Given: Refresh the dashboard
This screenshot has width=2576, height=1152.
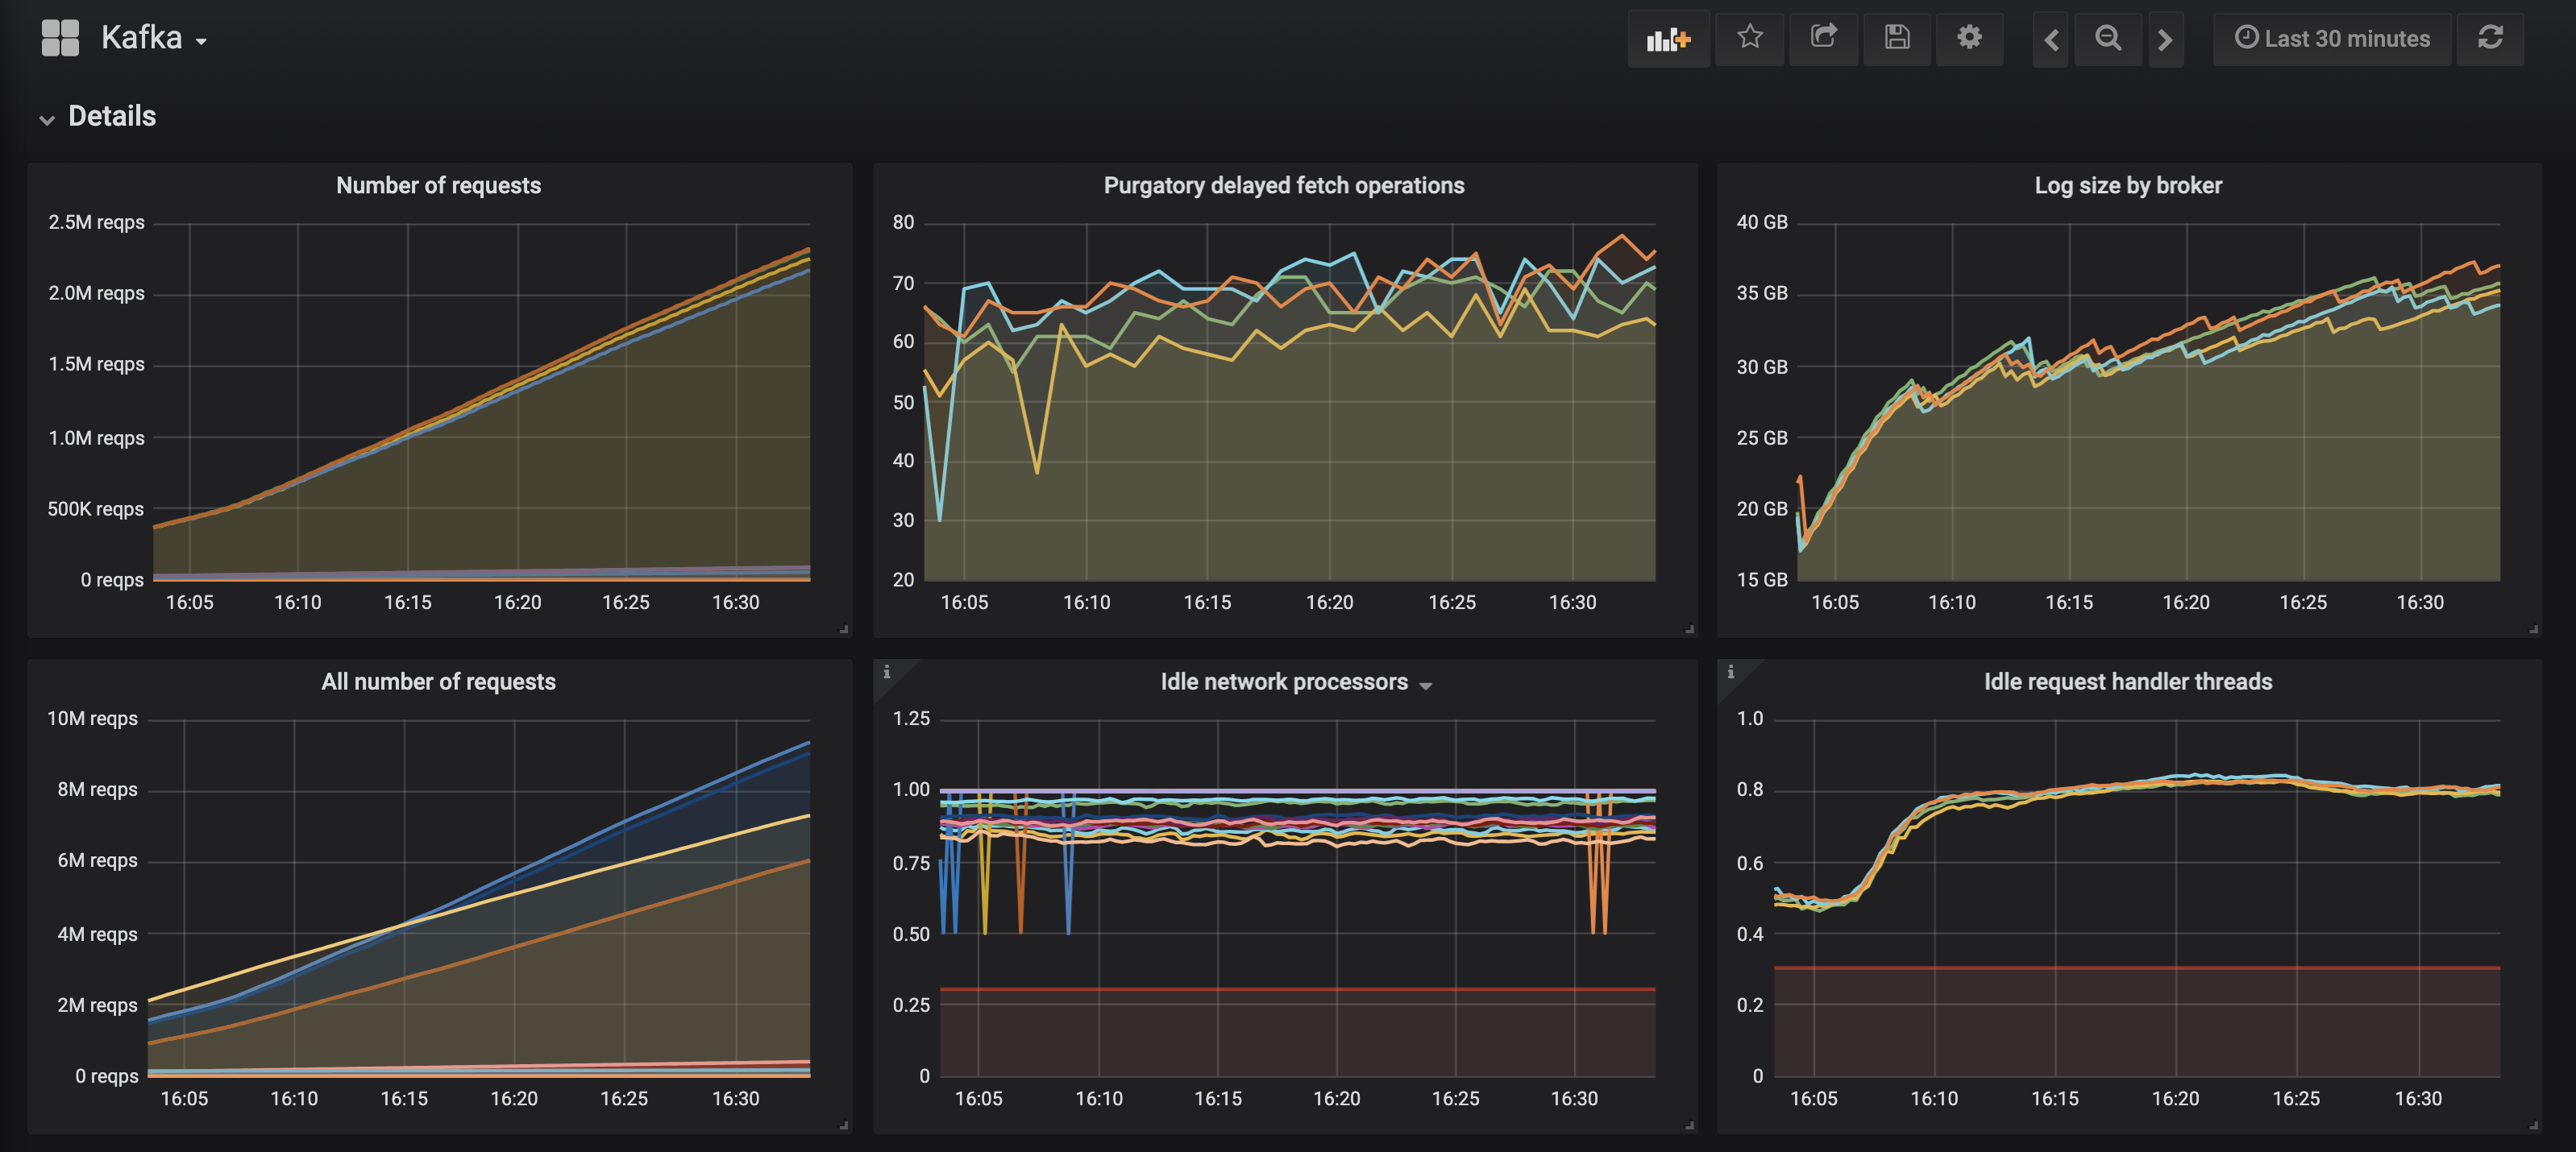Looking at the screenshot, I should 2490,38.
